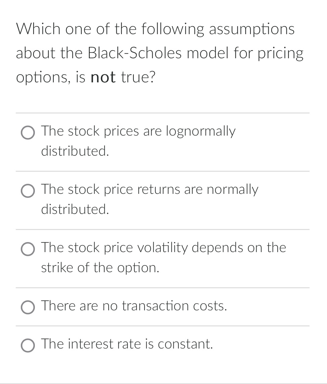Click the 'Black-Scholes' term in the question
This screenshot has width=327, height=384.
pos(135,53)
